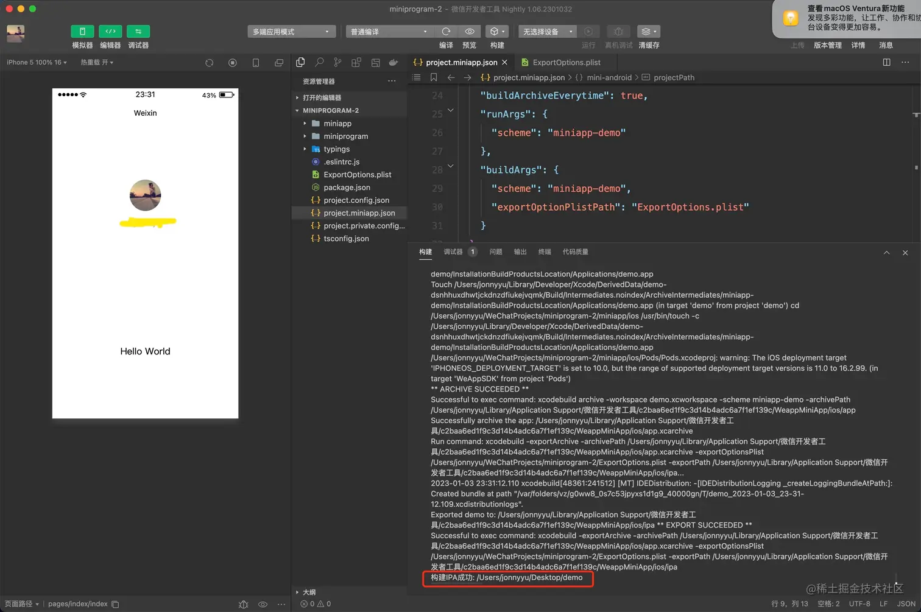Click the whale icon in the sidebar
This screenshot has height=612, width=921.
point(393,62)
